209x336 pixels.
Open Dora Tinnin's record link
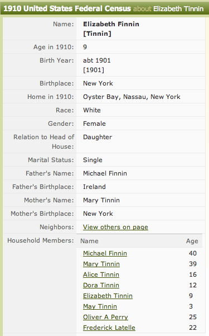tap(101, 285)
